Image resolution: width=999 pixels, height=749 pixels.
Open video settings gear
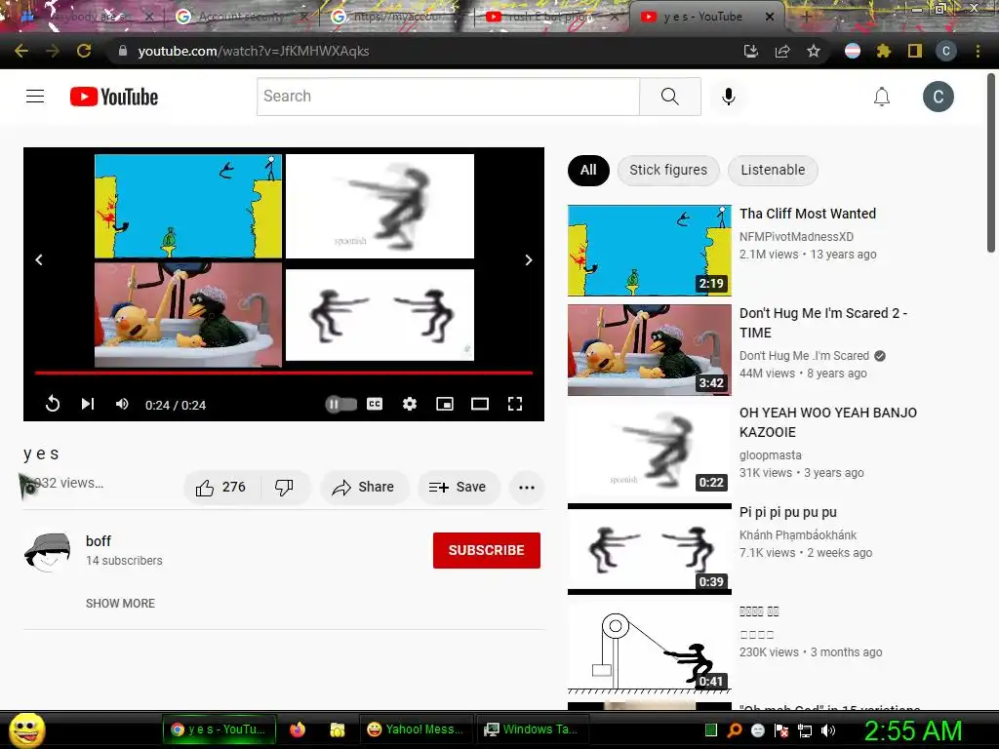(x=410, y=404)
